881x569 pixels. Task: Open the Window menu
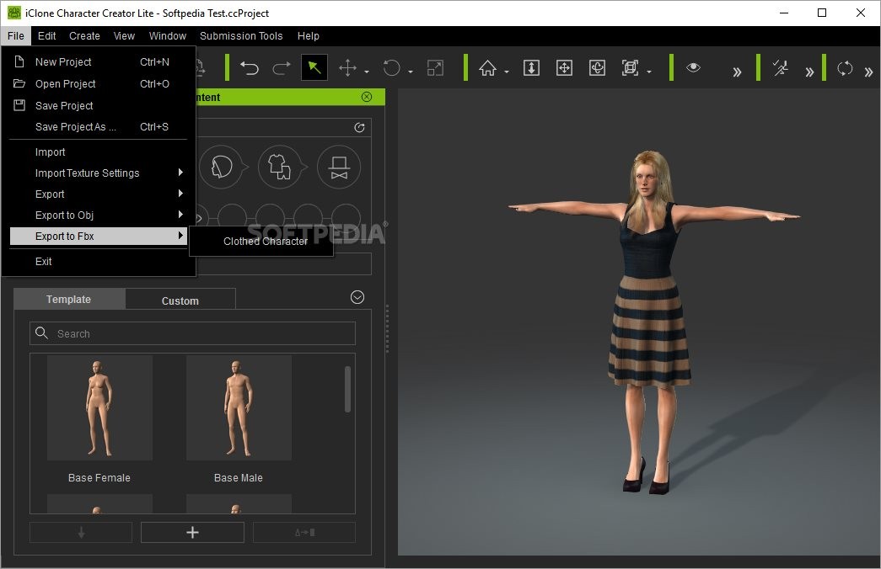(x=168, y=36)
